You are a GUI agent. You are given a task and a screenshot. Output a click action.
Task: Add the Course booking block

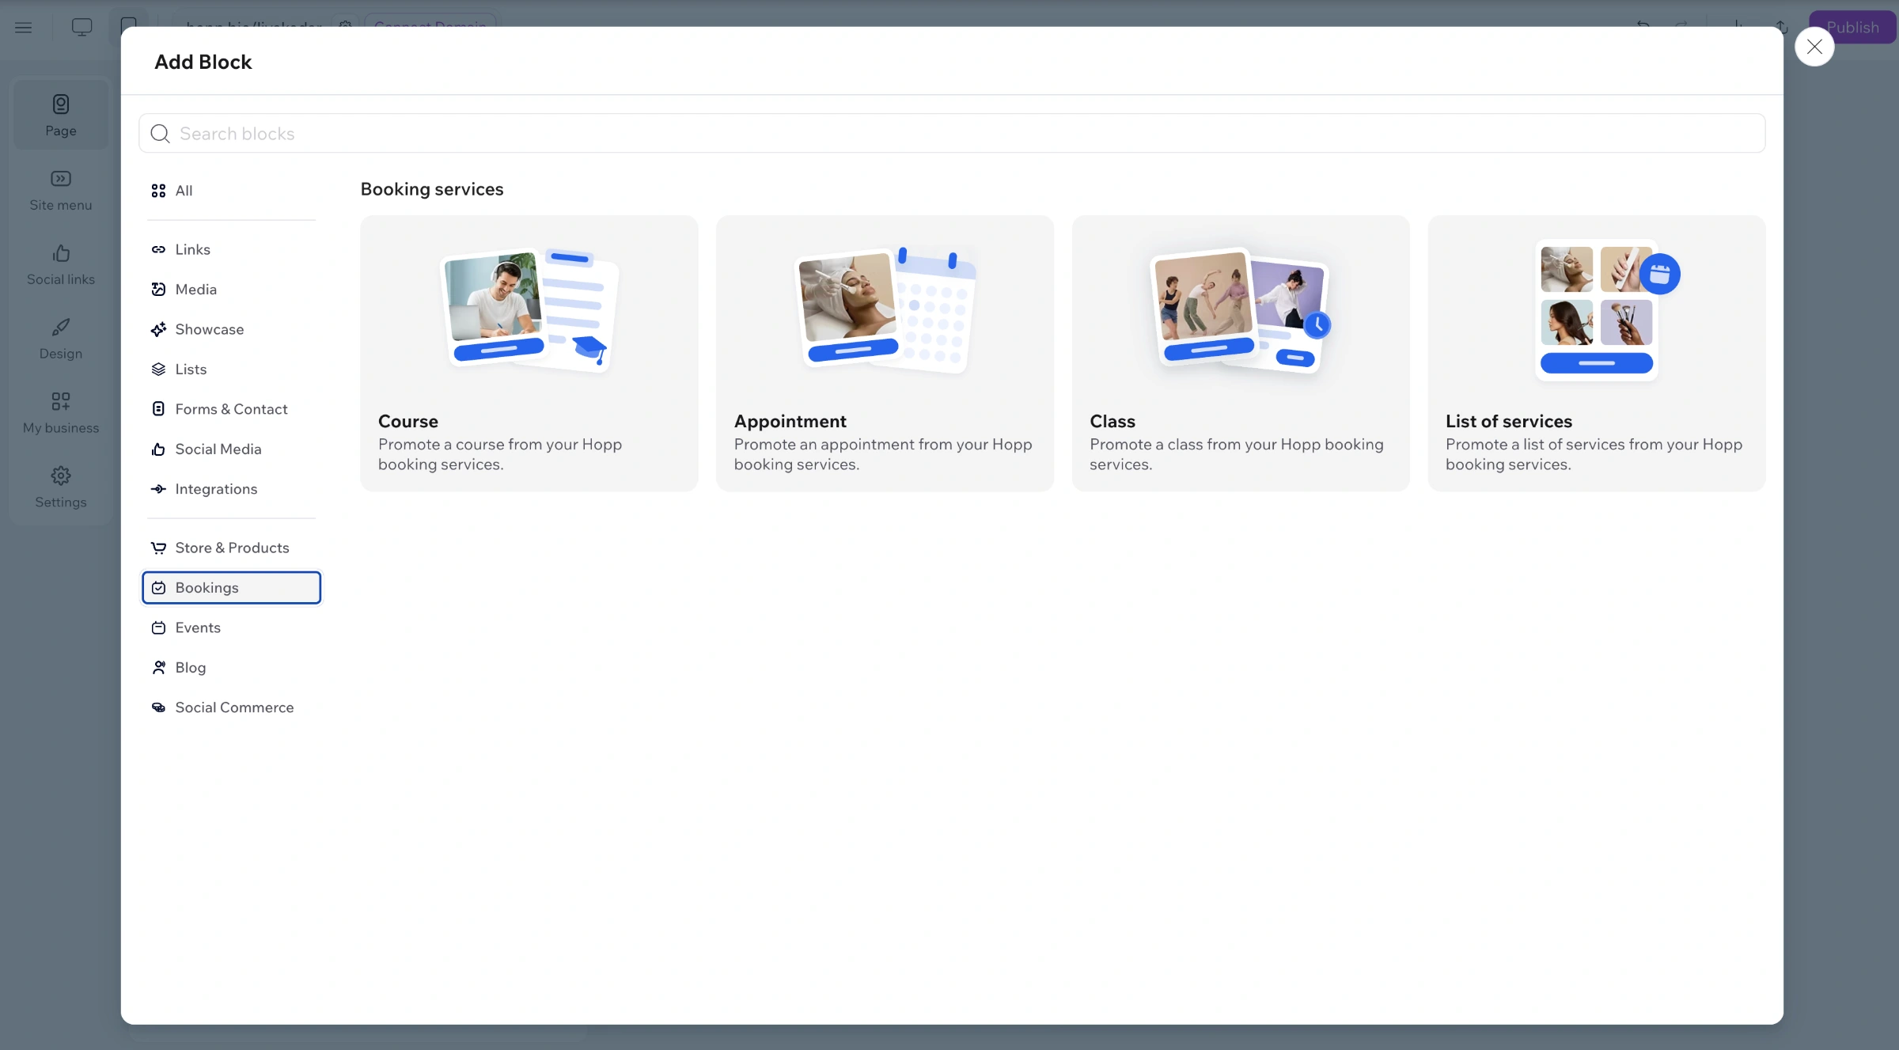point(529,353)
